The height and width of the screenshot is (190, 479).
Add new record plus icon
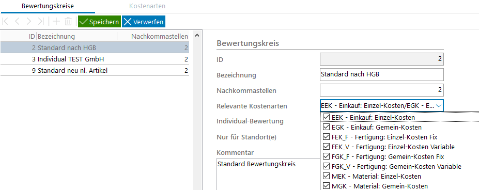pyautogui.click(x=56, y=21)
